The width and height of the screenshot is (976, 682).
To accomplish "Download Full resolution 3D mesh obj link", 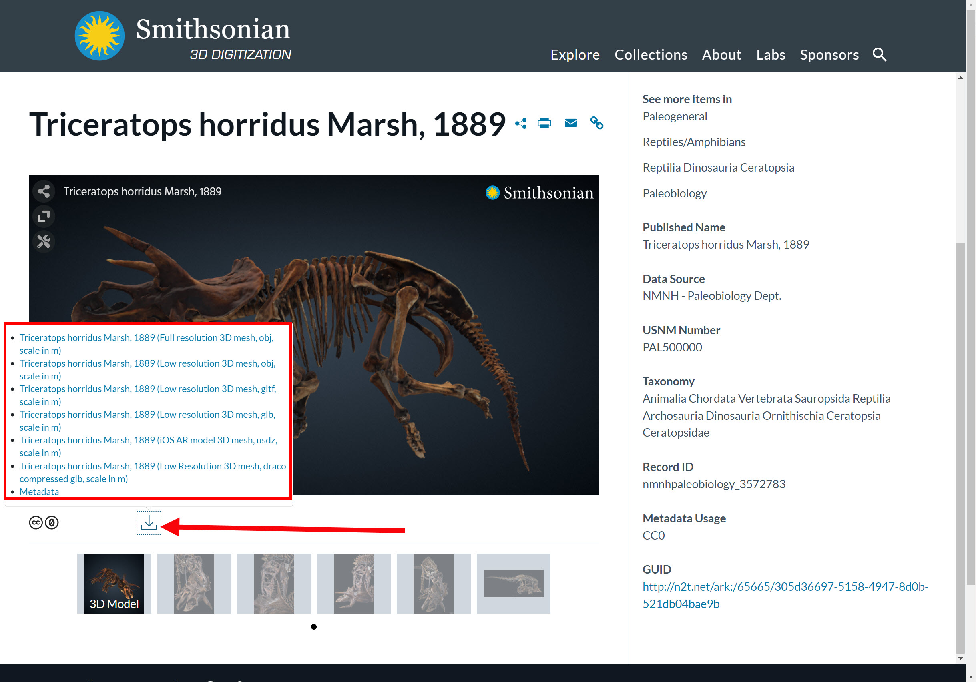I will coord(146,338).
